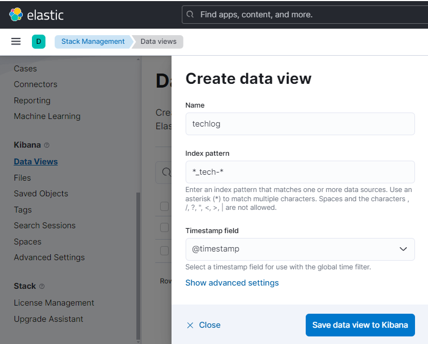Open Saved Objects in the sidebar
Viewport: 428px width, 344px height.
click(41, 194)
